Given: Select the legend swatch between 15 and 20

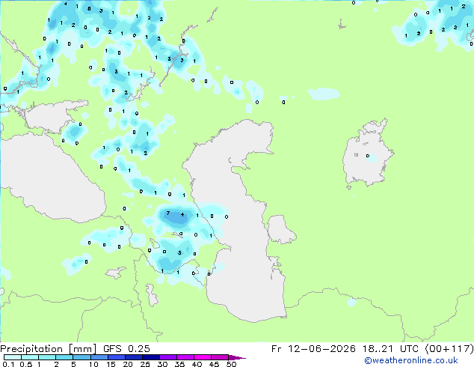Looking at the screenshot, I should [117, 357].
